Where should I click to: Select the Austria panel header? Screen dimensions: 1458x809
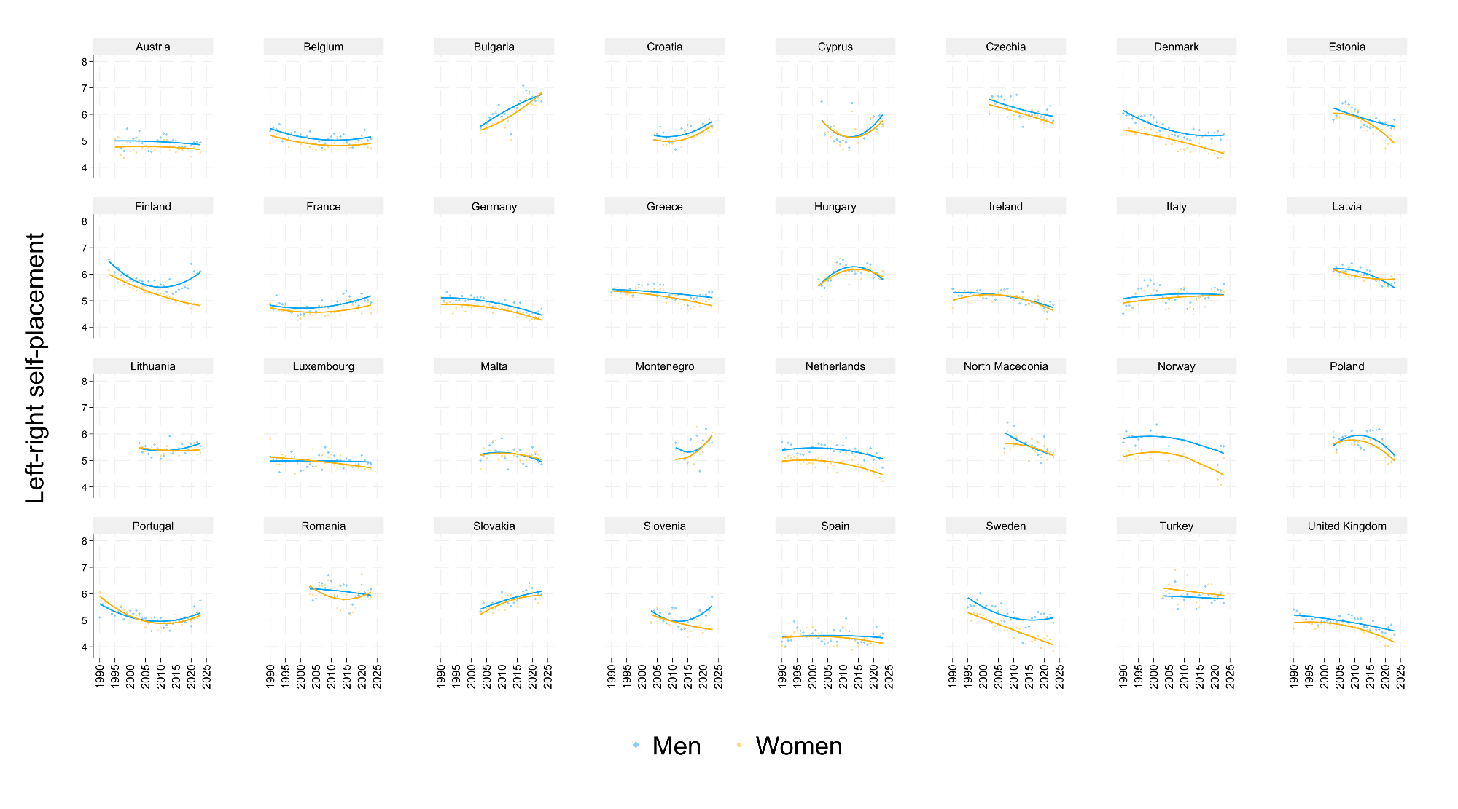click(x=153, y=47)
